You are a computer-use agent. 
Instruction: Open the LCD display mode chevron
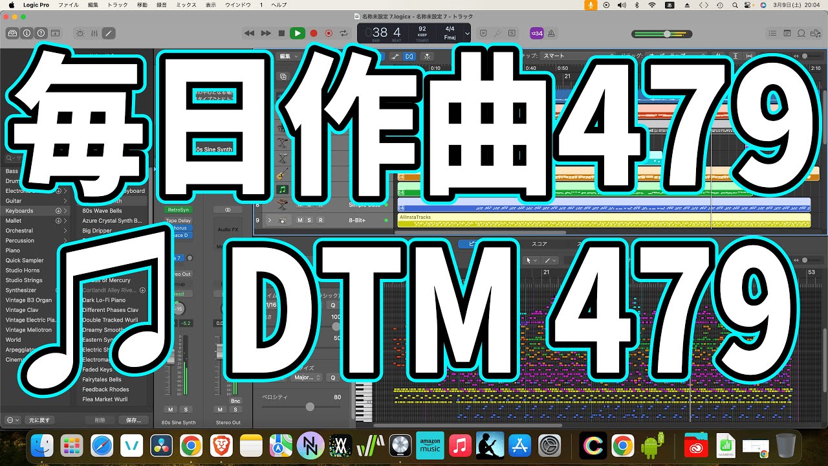467,33
